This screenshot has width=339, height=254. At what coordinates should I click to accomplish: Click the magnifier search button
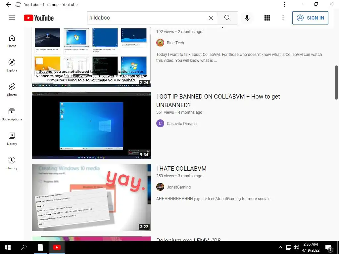[227, 18]
